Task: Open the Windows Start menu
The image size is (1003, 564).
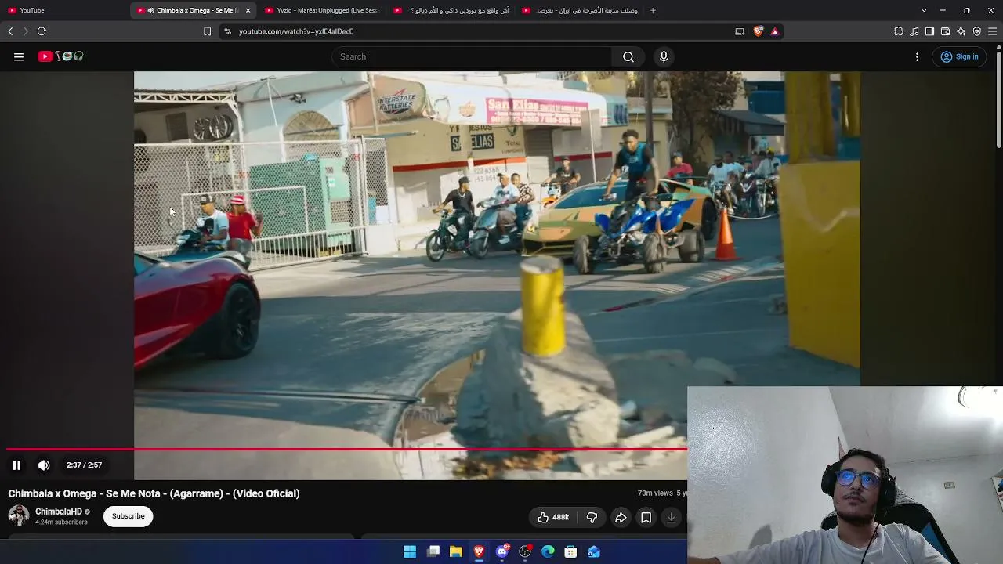Action: point(410,552)
